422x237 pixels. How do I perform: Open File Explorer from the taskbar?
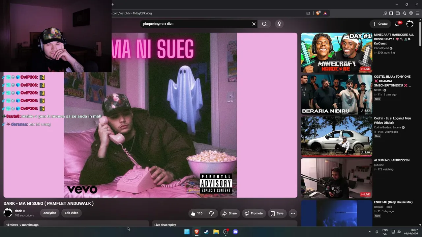(216, 232)
